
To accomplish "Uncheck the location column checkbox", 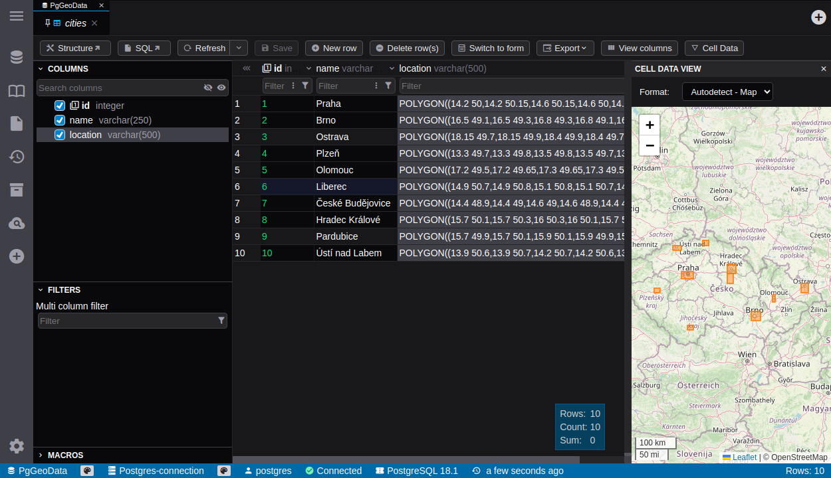I will 60,135.
